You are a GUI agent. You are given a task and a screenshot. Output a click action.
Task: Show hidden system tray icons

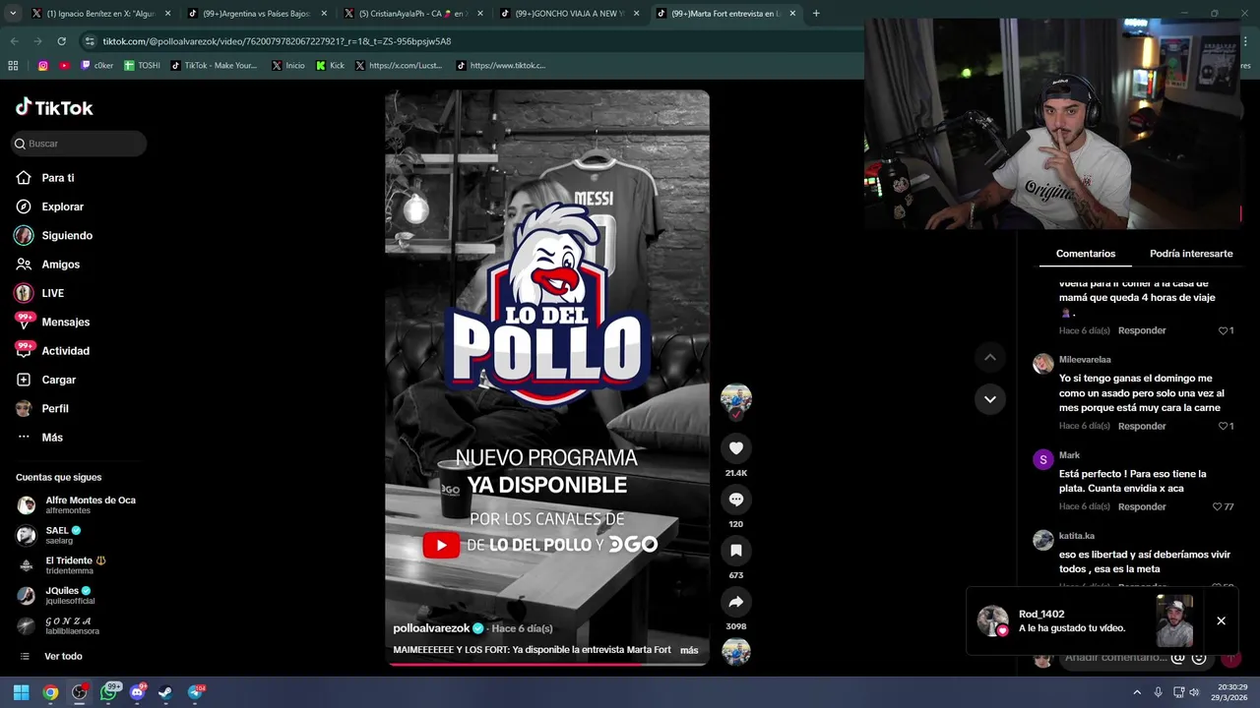click(x=1137, y=692)
